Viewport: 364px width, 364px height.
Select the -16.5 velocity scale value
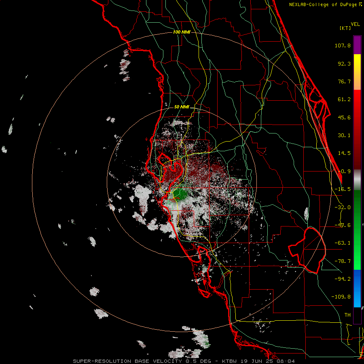(343, 189)
